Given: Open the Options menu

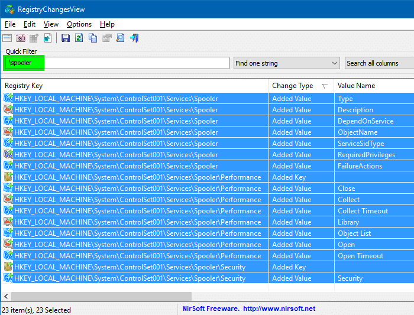Looking at the screenshot, I should [79, 24].
